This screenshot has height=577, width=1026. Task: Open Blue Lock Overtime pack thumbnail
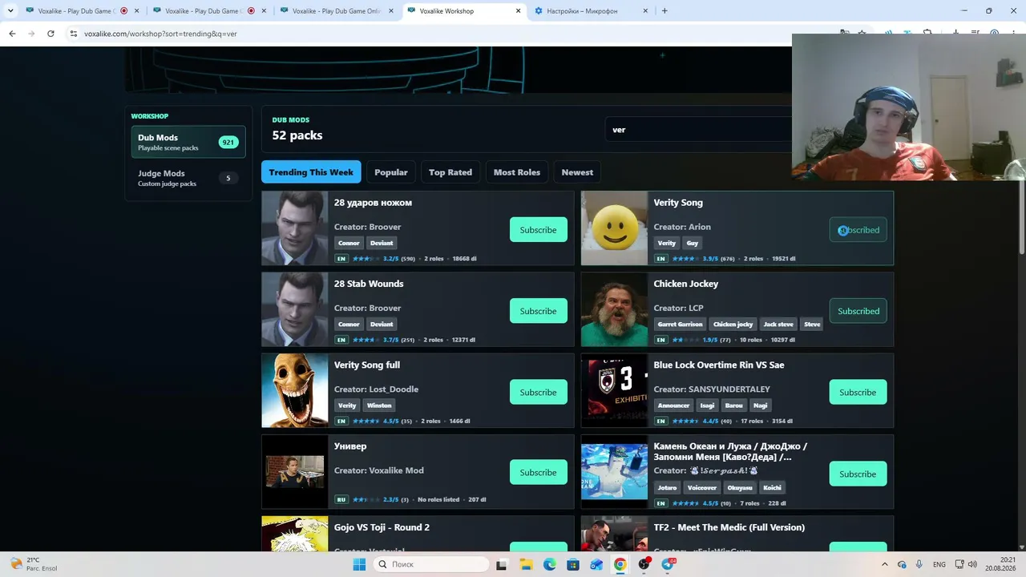pyautogui.click(x=614, y=390)
